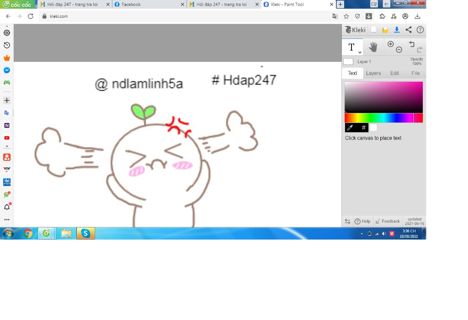The width and height of the screenshot is (468, 320).
Task: Open the Feedback link
Action: coord(388,221)
